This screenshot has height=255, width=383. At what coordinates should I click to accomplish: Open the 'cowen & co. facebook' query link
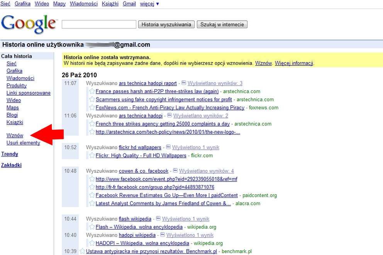(x=144, y=171)
